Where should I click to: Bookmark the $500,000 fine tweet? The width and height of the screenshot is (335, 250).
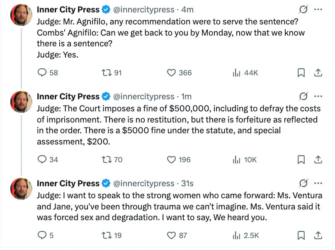301,159
